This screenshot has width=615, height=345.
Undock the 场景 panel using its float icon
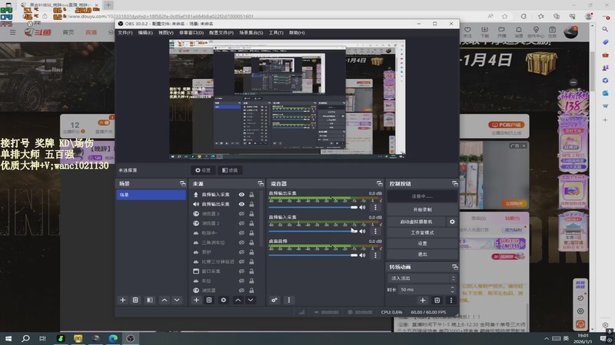183,183
